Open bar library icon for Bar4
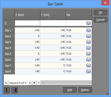Viewport: 111px width, 97px height. [x=89, y=48]
